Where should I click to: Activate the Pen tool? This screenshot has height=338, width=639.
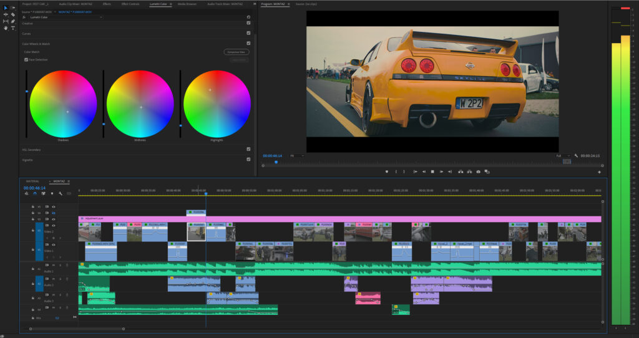click(13, 21)
